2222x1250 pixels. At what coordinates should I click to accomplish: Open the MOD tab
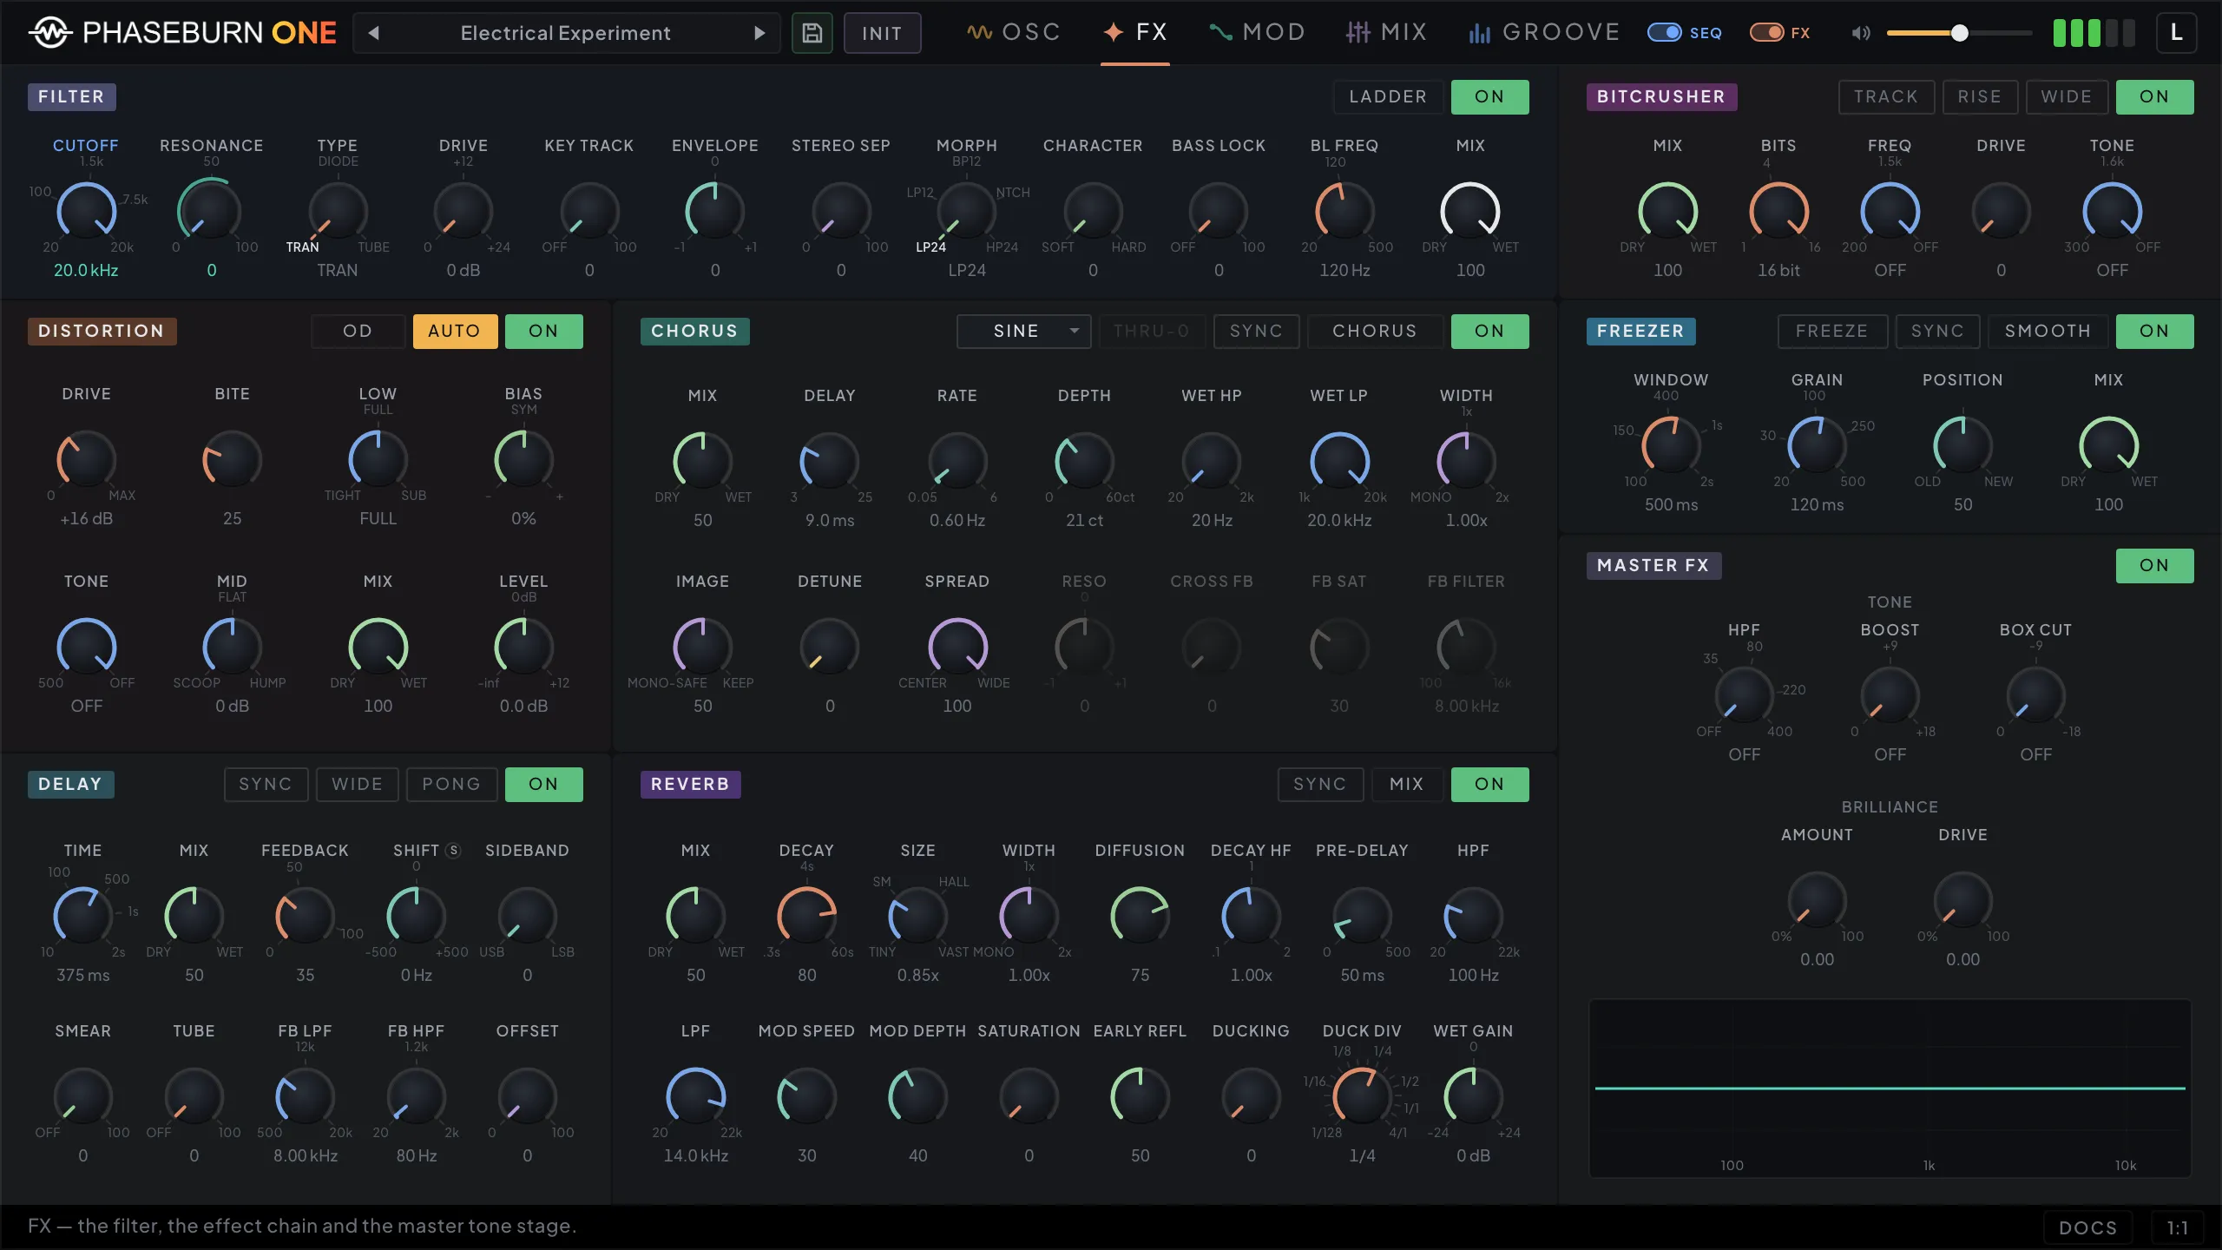pyautogui.click(x=1257, y=33)
